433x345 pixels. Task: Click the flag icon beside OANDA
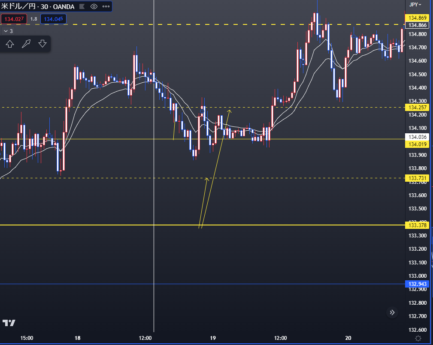pos(82,7)
